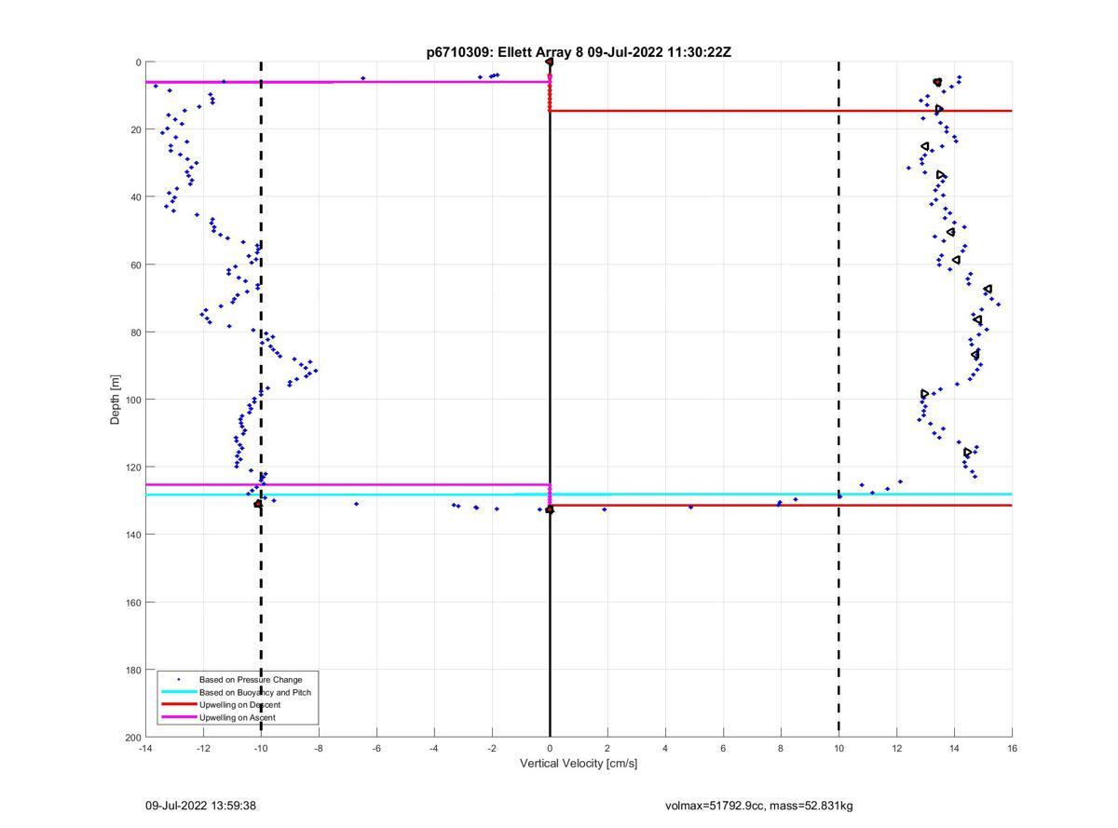
Task: Click depth-axis tick label '80'
Action: (x=136, y=333)
